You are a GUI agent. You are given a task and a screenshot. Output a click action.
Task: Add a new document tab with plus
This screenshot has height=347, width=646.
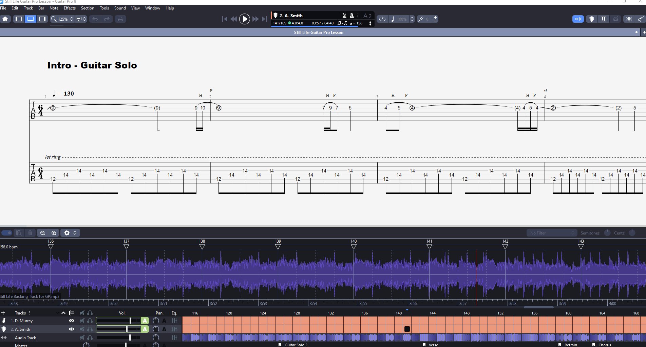[644, 33]
